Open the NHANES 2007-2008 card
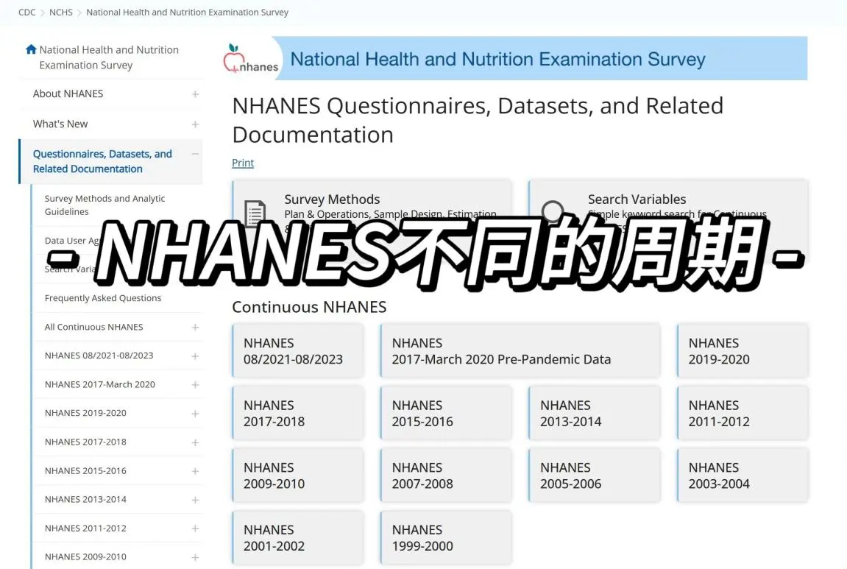 coord(446,475)
